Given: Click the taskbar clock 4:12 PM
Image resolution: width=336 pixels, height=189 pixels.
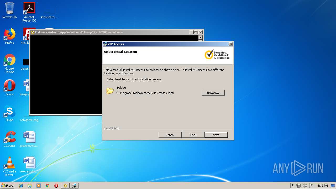Looking at the screenshot, I should [x=322, y=186].
